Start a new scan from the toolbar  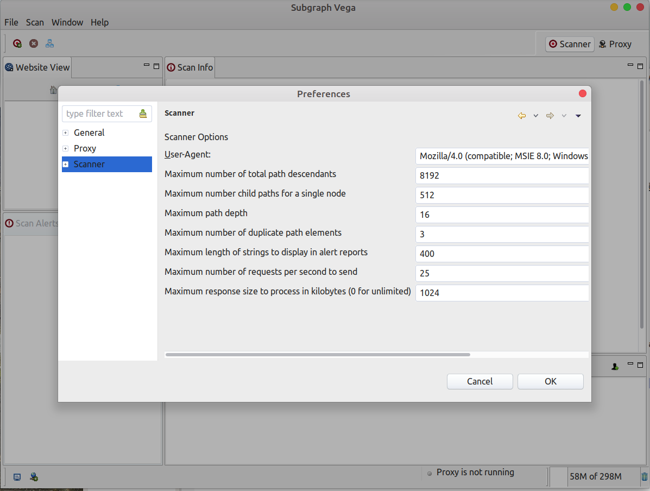(17, 43)
